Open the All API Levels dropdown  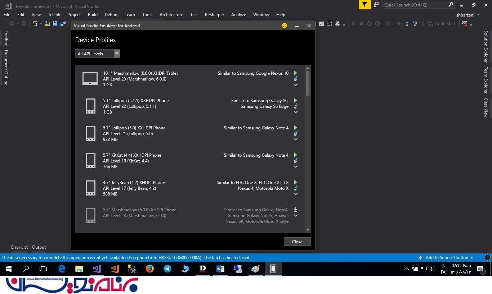coord(98,54)
